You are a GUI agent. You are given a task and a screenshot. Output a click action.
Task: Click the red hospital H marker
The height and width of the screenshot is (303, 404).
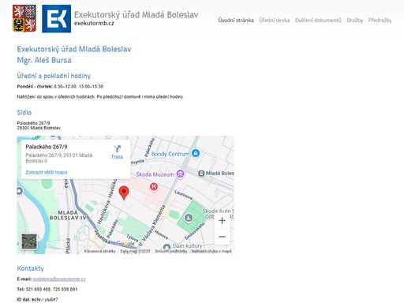154,187
